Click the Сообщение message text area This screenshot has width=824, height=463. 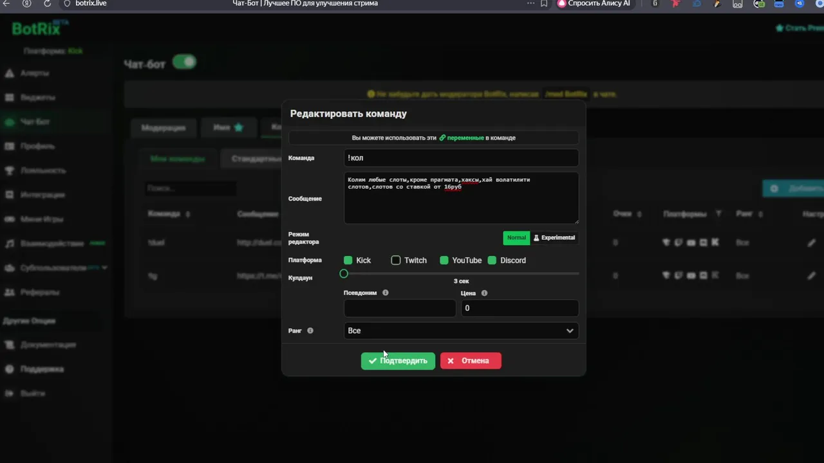tap(461, 198)
